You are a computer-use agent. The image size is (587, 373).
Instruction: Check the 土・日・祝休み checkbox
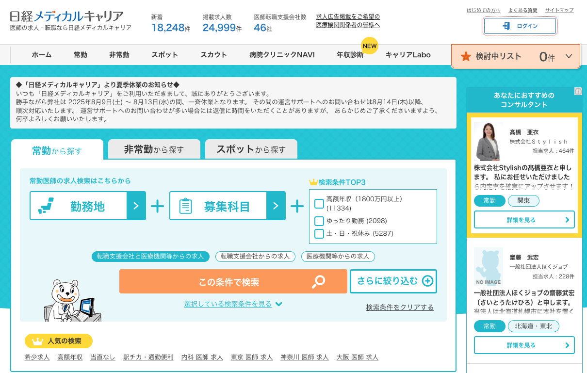[x=319, y=233]
